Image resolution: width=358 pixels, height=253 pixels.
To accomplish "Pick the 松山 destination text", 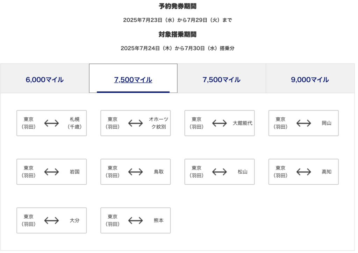I will click(243, 172).
